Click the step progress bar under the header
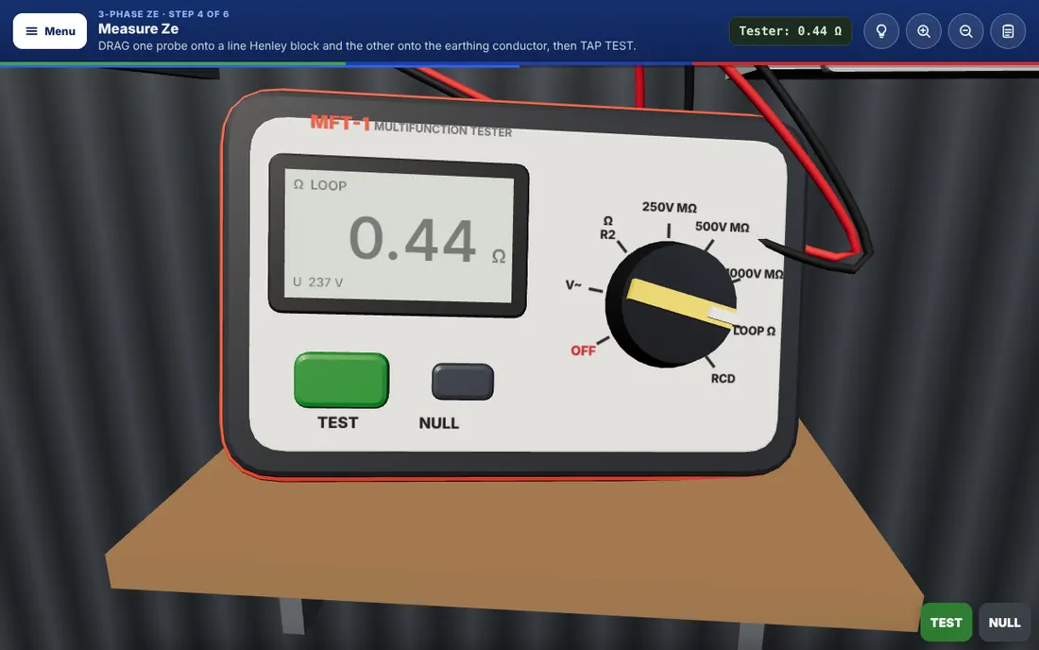The image size is (1039, 650). [519, 64]
